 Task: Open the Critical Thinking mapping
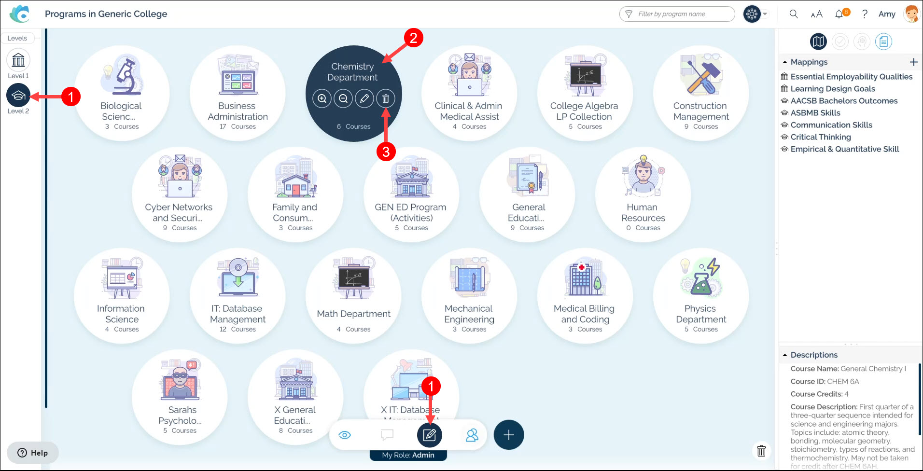point(820,137)
